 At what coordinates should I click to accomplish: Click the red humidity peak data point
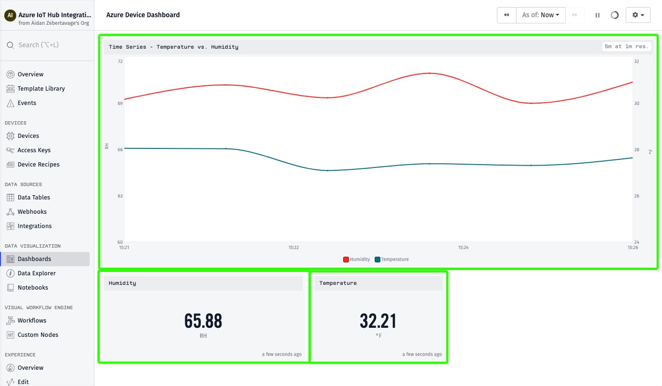pyautogui.click(x=429, y=73)
